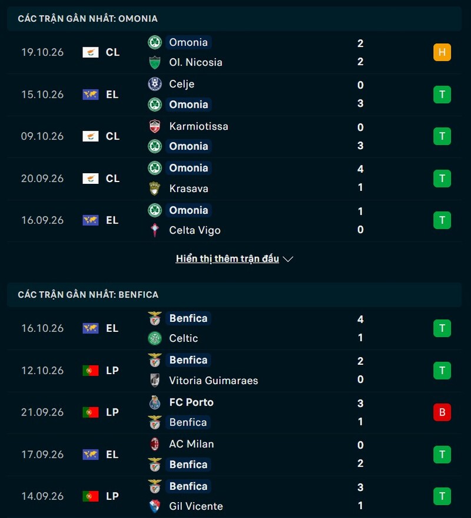This screenshot has width=471, height=518.
Task: Click the Celje club crest icon
Action: pyautogui.click(x=154, y=84)
